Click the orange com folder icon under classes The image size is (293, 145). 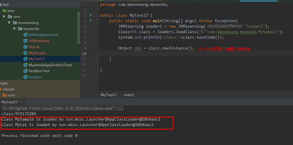pos(5,95)
